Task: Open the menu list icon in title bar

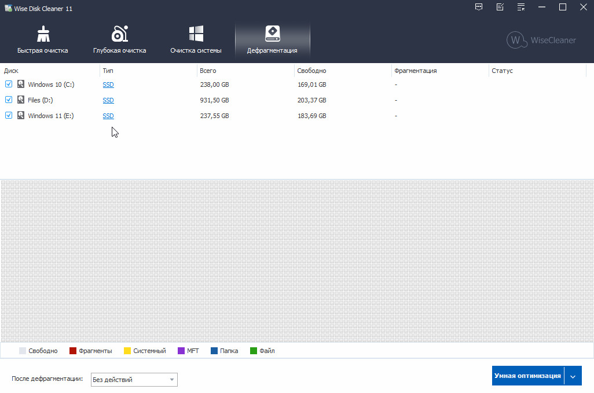Action: coord(521,8)
